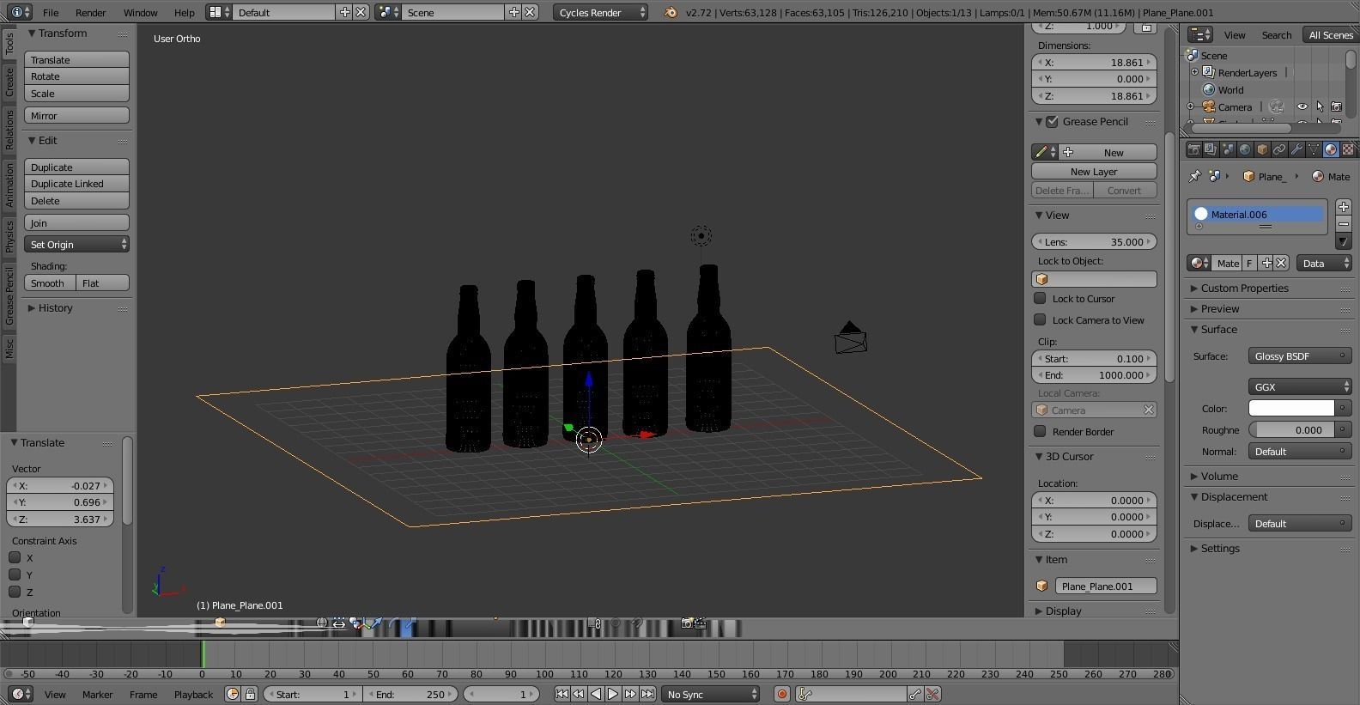Remove material slot with minus button
The height and width of the screenshot is (705, 1360).
click(x=1344, y=224)
